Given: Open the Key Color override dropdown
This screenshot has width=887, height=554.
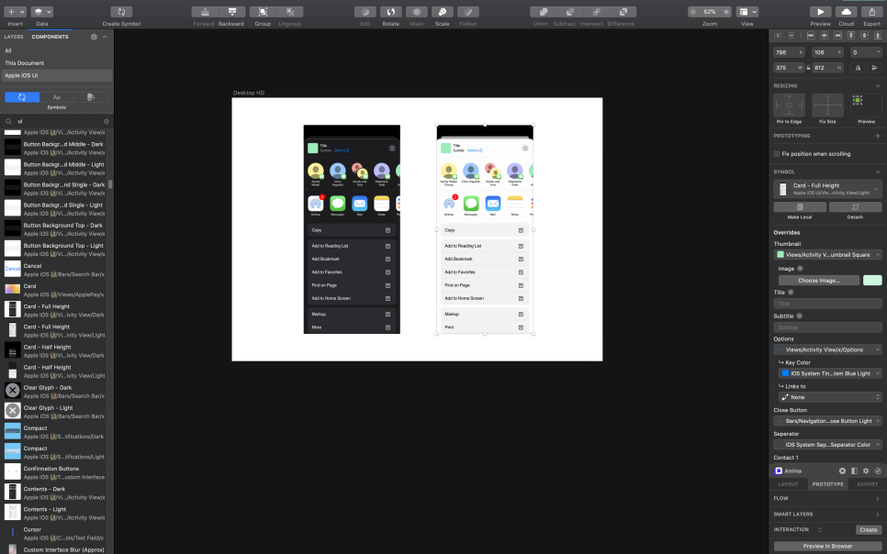Looking at the screenshot, I should [x=826, y=373].
